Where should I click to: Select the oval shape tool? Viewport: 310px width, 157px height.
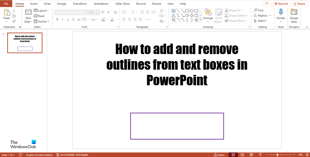192,11
